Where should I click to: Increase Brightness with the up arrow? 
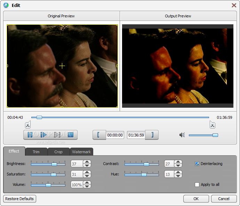(87, 162)
